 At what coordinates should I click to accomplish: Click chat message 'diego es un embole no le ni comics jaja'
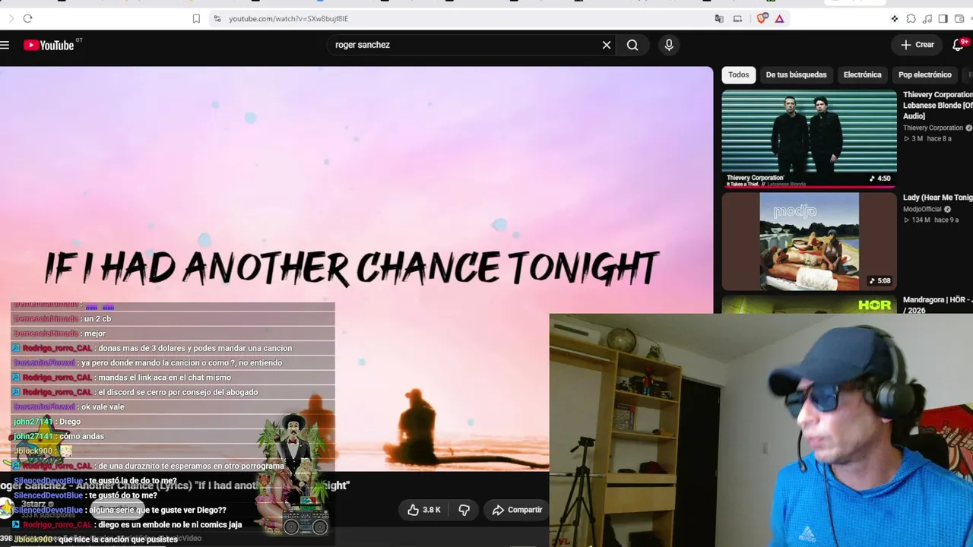(170, 524)
